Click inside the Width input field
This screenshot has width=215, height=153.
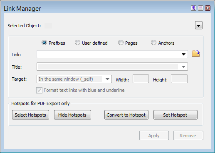141,79
